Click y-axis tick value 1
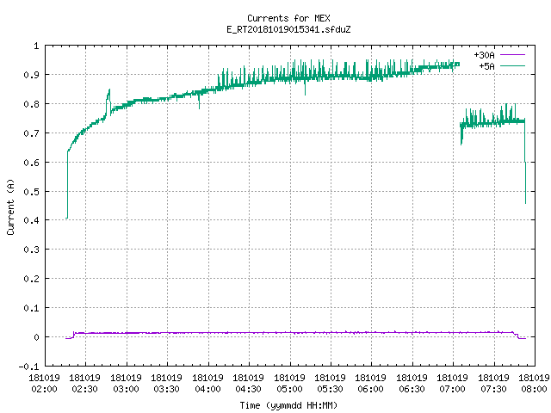The image size is (551, 413). coord(36,46)
